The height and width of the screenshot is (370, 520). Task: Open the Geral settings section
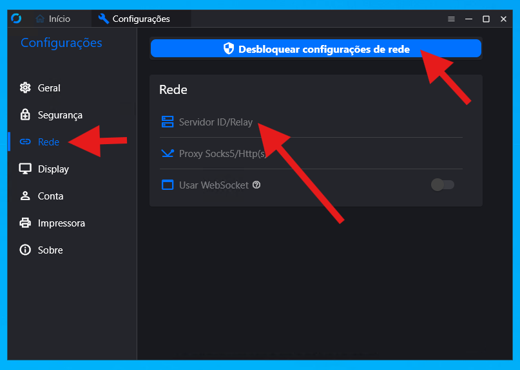(72, 88)
